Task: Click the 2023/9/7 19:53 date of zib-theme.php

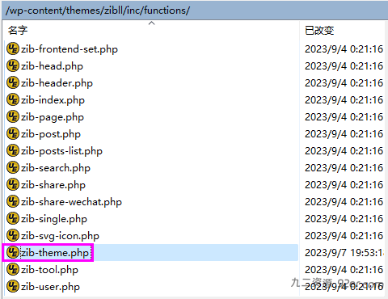Action: click(x=344, y=253)
